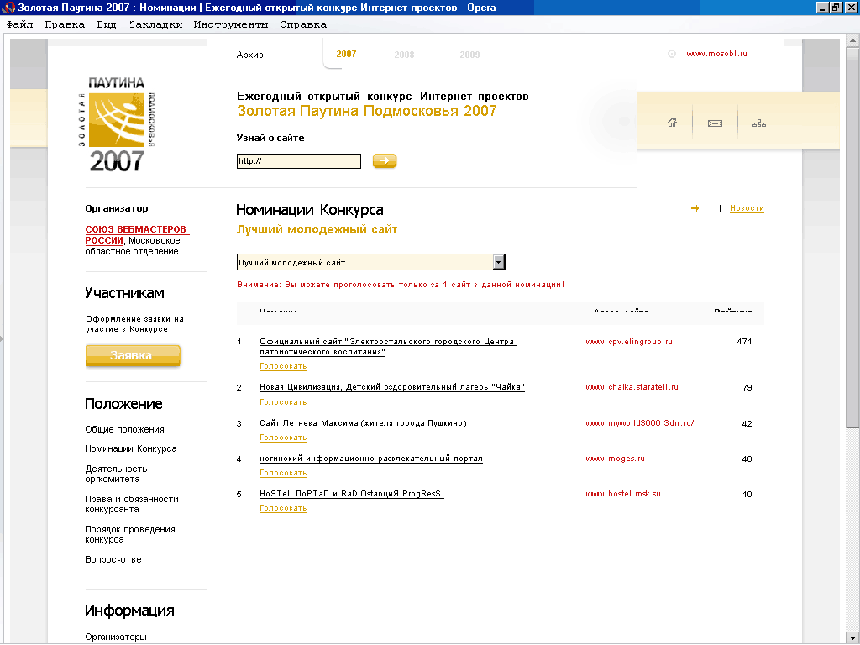The width and height of the screenshot is (860, 645).
Task: Click the http:// site address input field
Action: coord(298,161)
